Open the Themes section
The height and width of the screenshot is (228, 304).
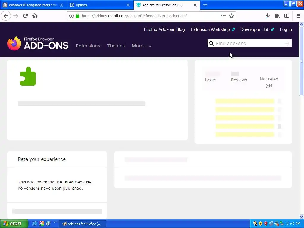point(116,46)
